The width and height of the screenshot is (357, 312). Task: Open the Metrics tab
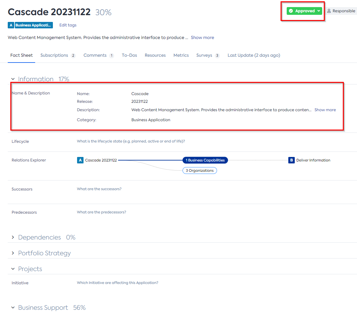tap(181, 55)
